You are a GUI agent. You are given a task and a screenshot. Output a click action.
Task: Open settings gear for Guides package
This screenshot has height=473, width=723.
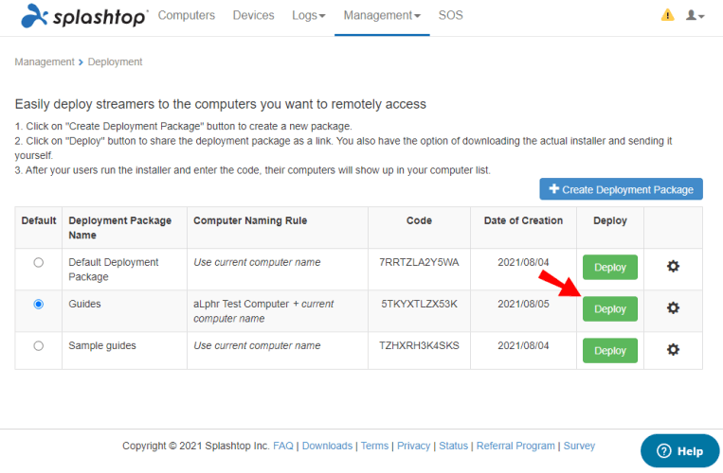pyautogui.click(x=673, y=308)
